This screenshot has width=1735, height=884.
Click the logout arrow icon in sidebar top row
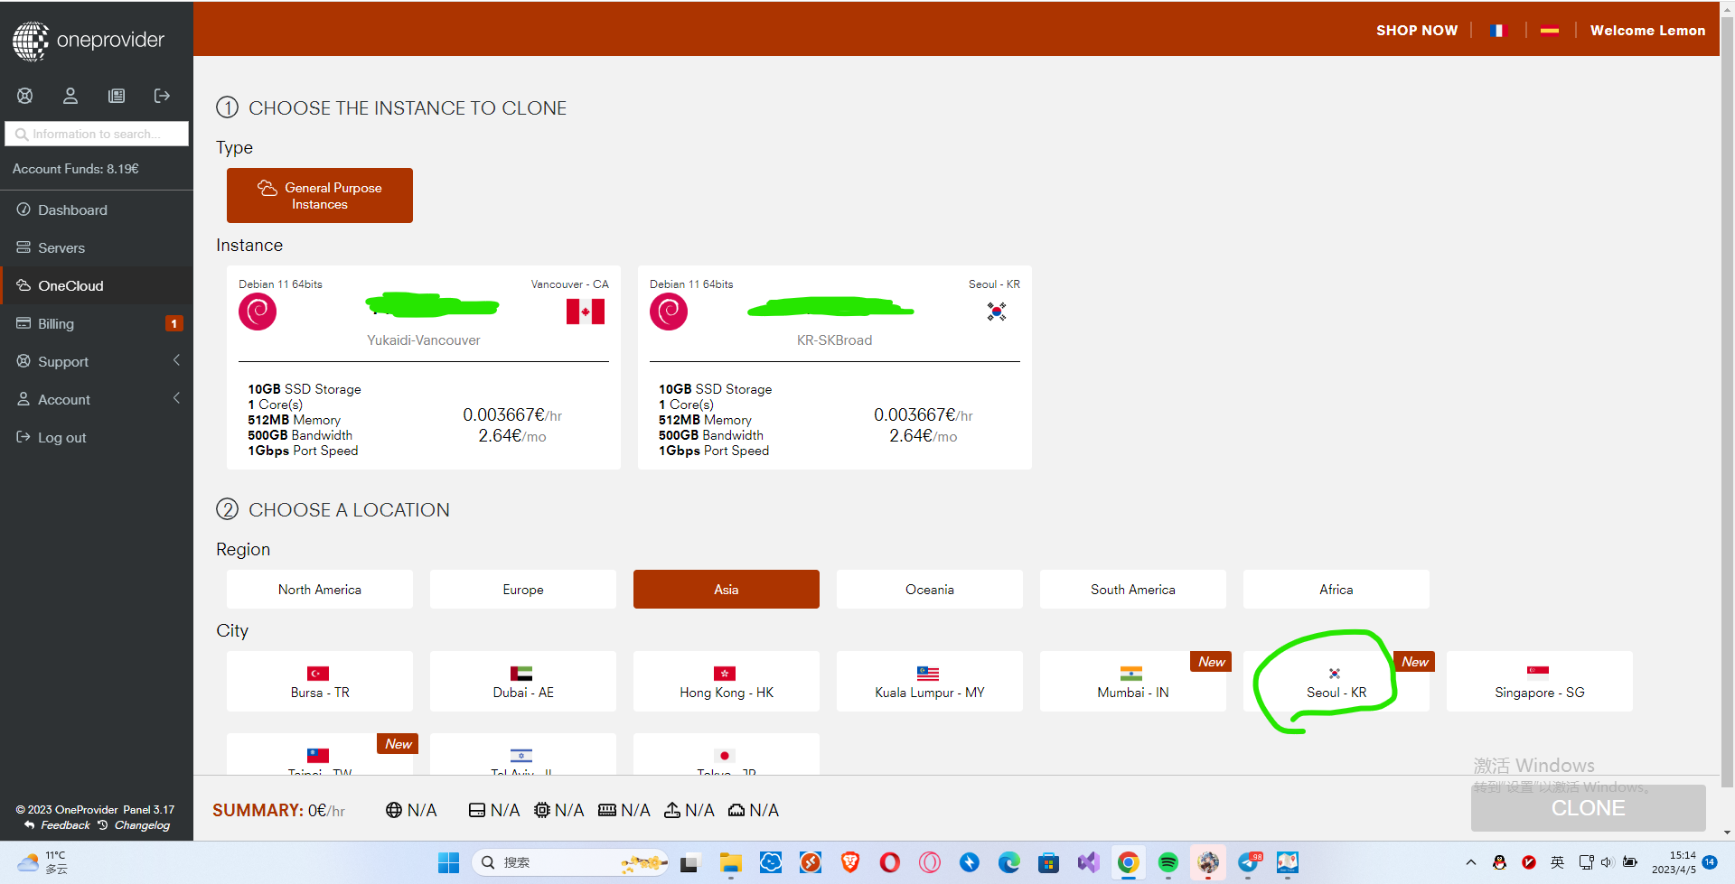tap(162, 96)
